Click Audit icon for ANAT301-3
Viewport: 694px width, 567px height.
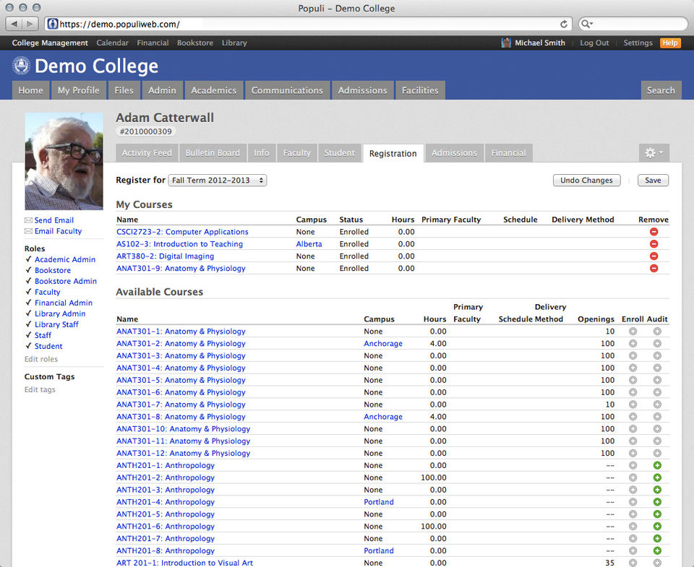point(657,355)
